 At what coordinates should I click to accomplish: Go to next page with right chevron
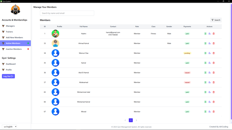136,120
